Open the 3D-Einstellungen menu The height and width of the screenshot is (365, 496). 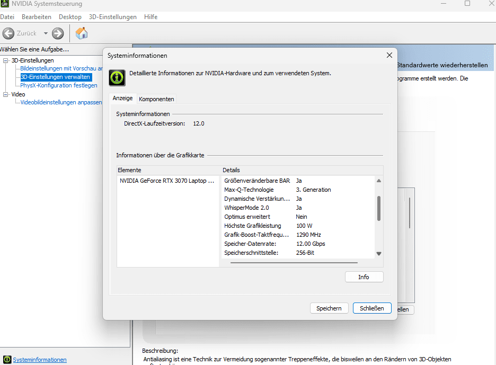pos(113,17)
